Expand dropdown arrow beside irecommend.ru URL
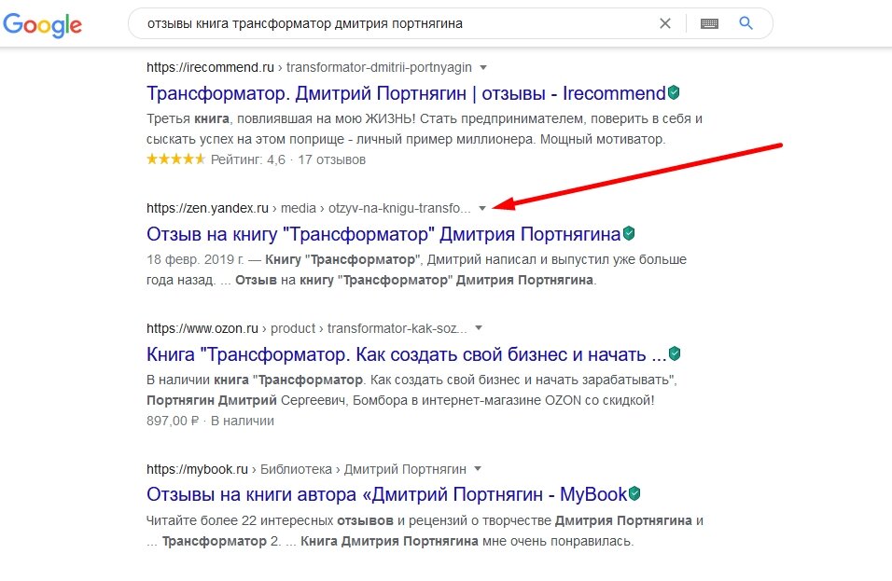 click(x=483, y=68)
